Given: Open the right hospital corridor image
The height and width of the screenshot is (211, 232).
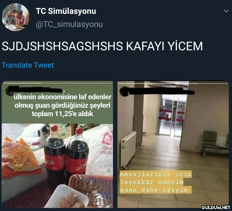Looking at the screenshot, I should (173, 144).
